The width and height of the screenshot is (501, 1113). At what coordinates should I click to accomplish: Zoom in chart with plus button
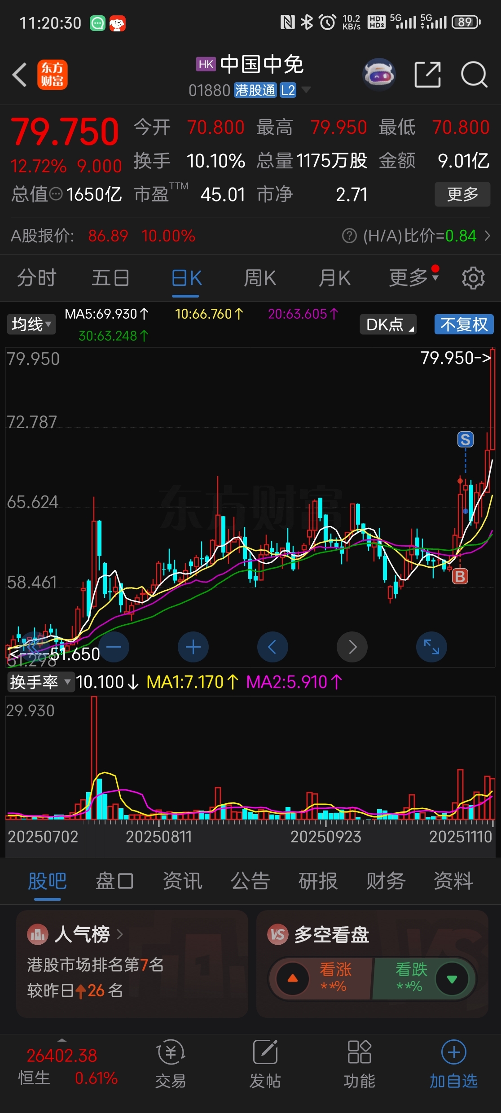coord(193,647)
